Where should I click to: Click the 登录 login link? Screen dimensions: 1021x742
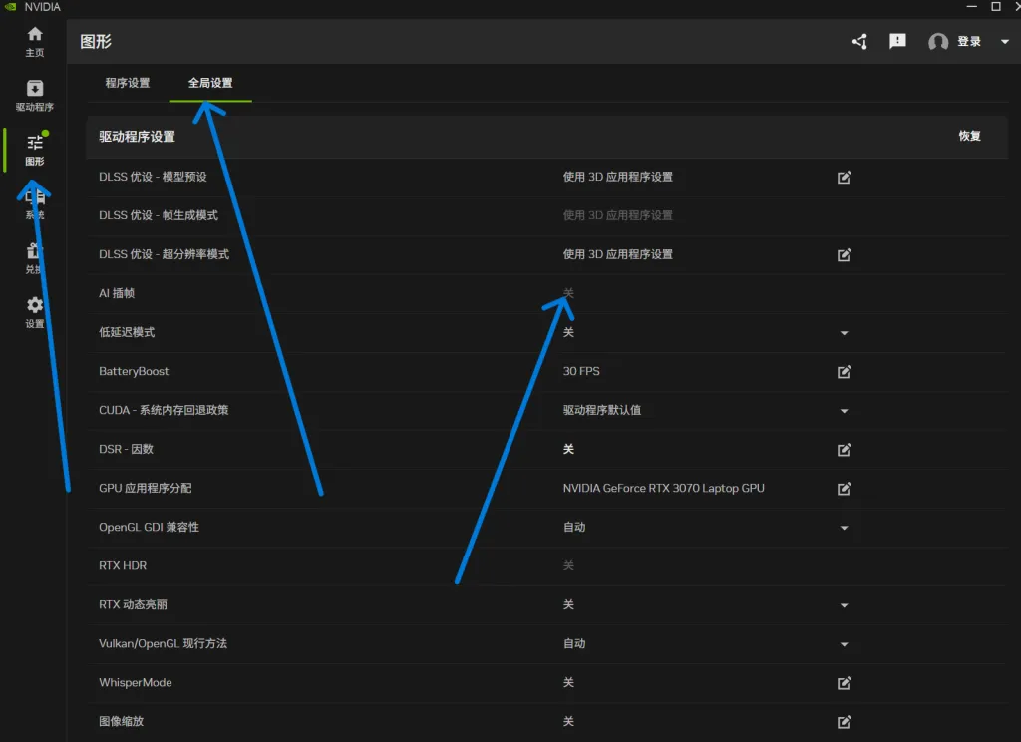[969, 42]
